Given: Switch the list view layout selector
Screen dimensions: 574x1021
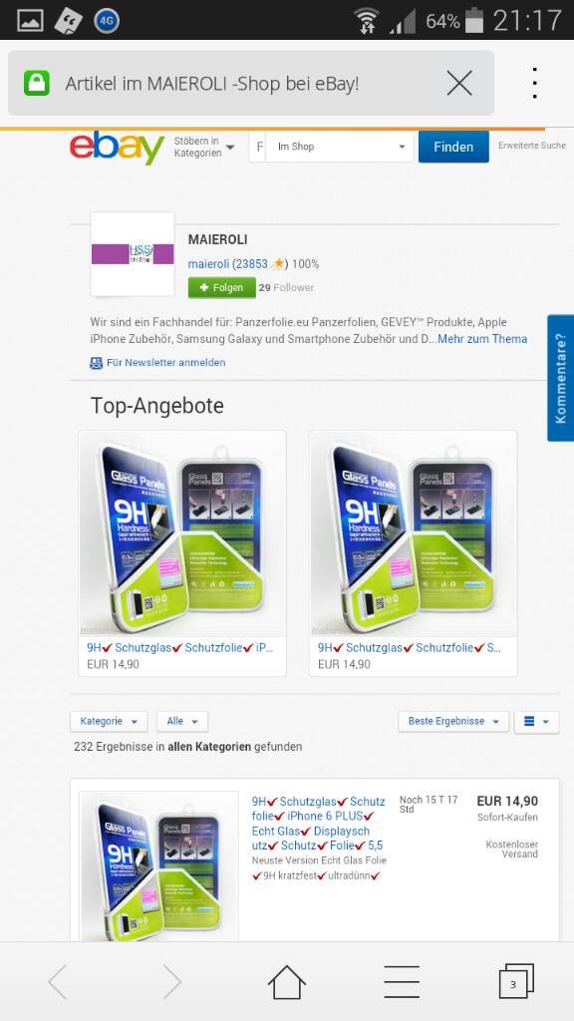Looking at the screenshot, I should (x=536, y=722).
